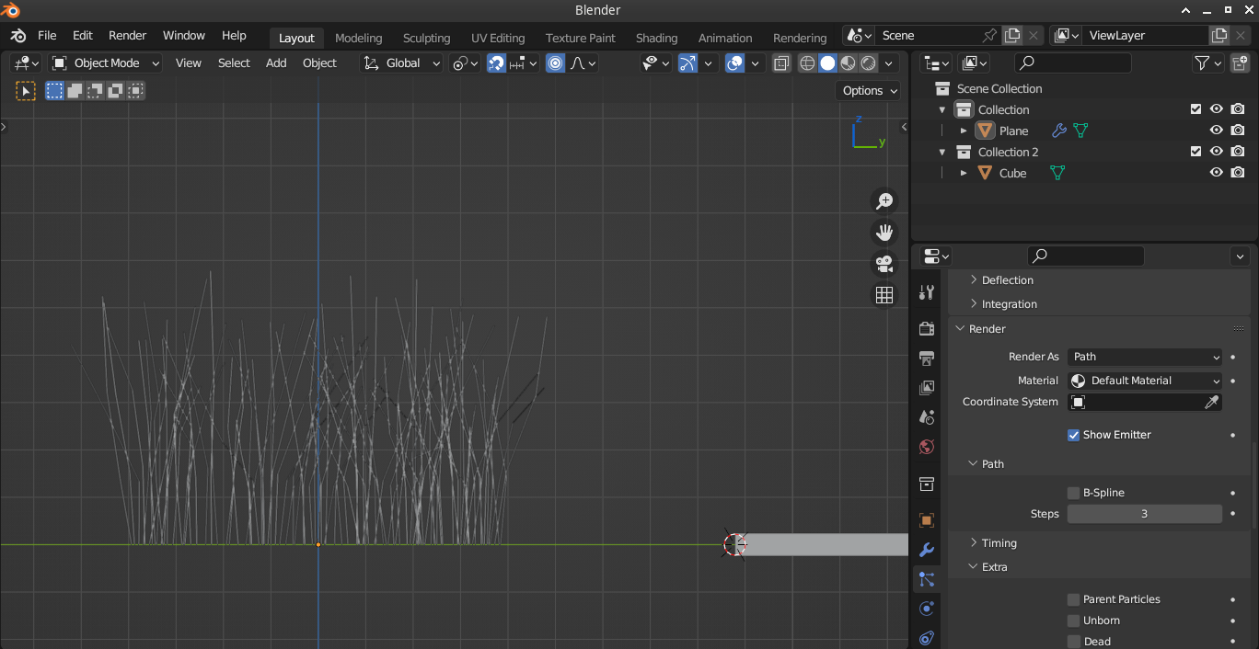Enable the B-Spline checkbox

point(1073,493)
